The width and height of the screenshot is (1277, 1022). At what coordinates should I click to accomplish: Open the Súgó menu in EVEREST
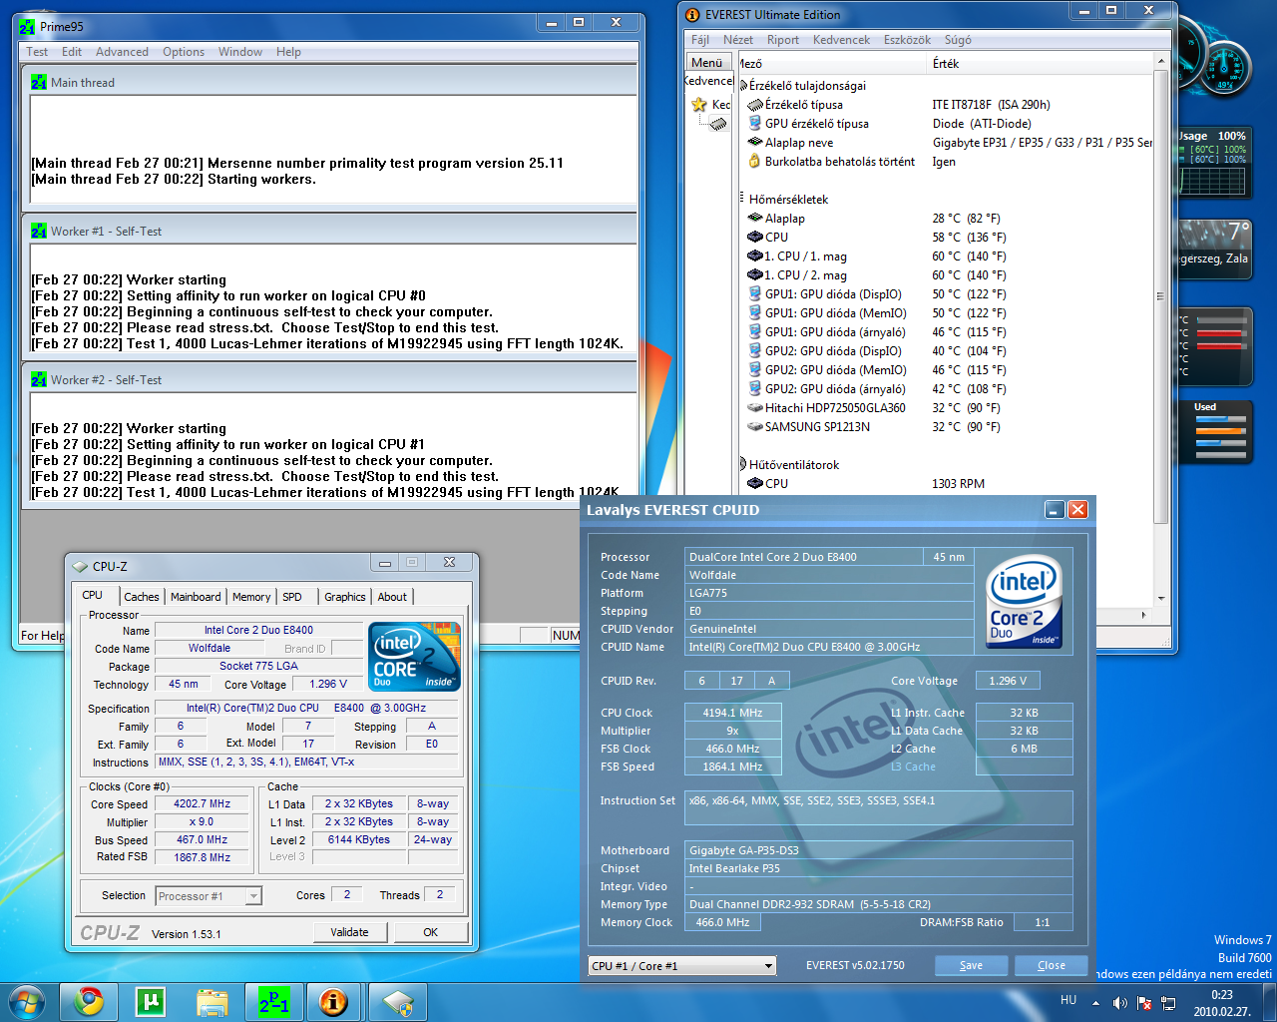tap(958, 40)
